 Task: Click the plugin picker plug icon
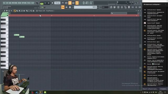point(129,7)
